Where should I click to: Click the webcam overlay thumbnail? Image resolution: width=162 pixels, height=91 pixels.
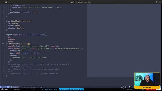(x=147, y=79)
